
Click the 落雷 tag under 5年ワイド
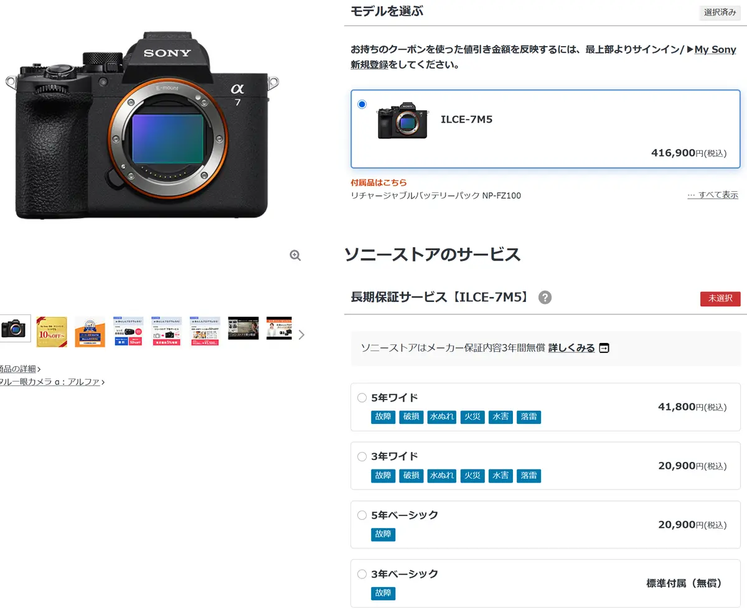[529, 417]
